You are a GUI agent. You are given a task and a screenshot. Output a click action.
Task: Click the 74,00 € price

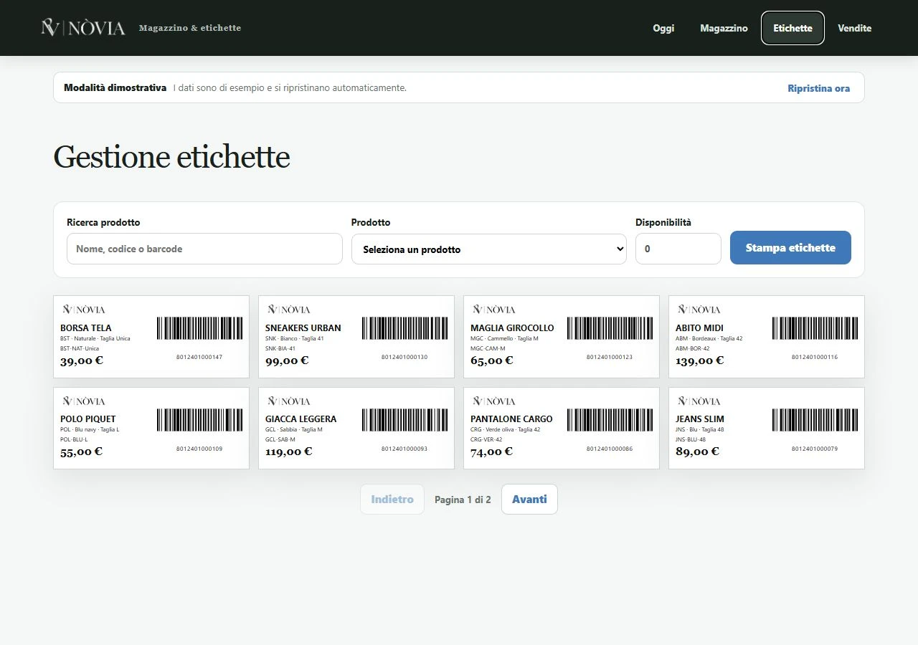coord(492,451)
